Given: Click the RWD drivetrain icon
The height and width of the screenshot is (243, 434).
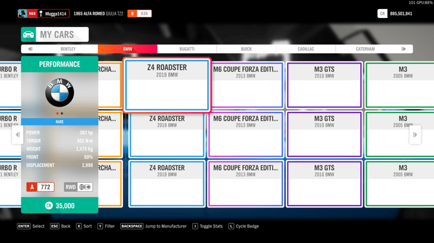Looking at the screenshot, I should (x=85, y=187).
